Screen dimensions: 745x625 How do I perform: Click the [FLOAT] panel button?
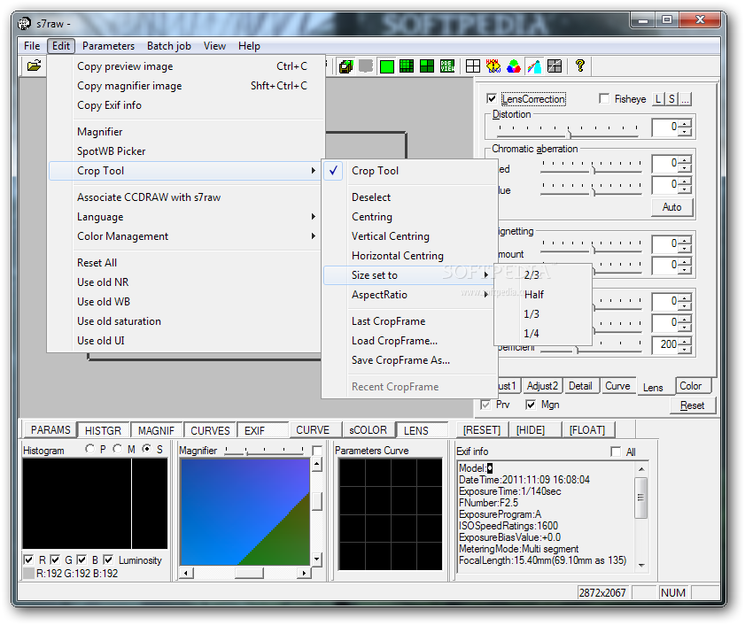click(587, 430)
